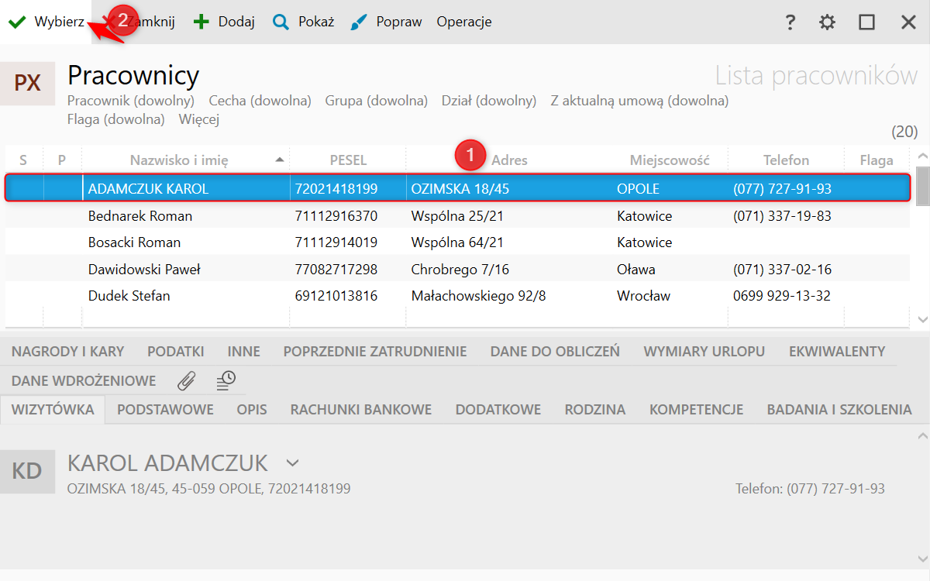
Task: Switch to WYMIARY URLOPU tab
Action: tap(704, 351)
